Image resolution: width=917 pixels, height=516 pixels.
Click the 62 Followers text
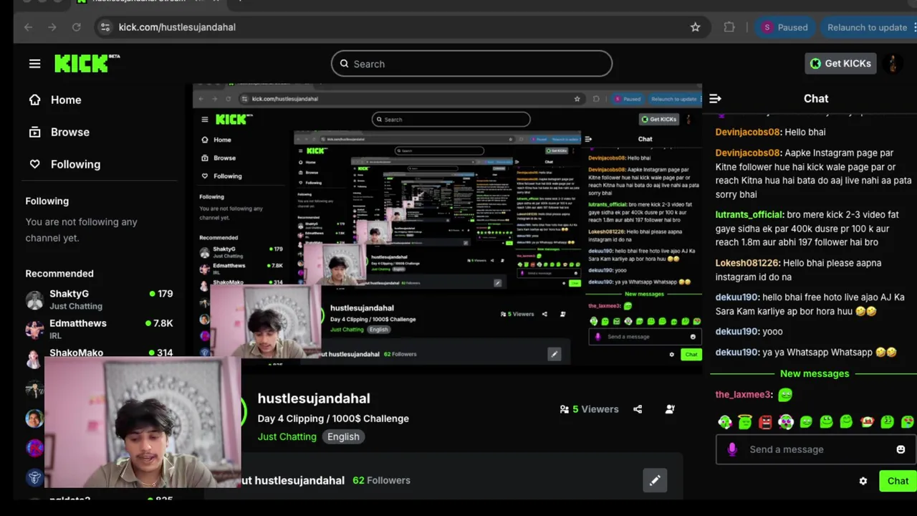tap(381, 480)
